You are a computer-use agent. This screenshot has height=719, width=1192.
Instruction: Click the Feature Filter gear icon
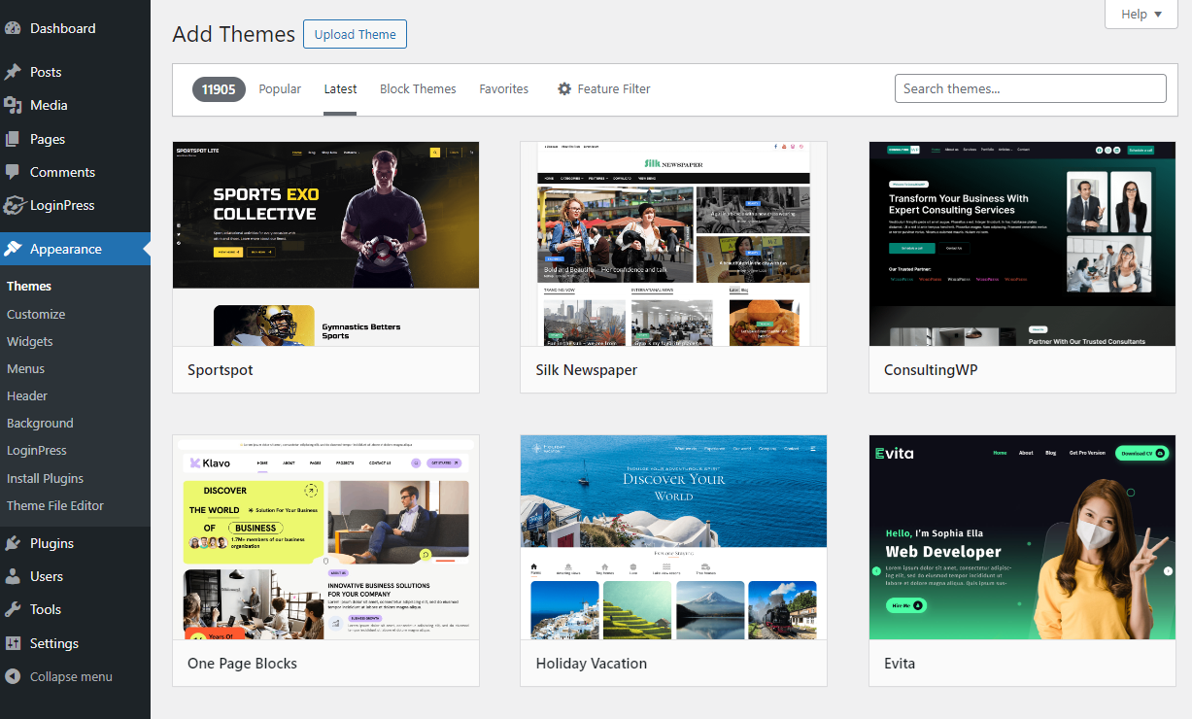click(x=564, y=88)
